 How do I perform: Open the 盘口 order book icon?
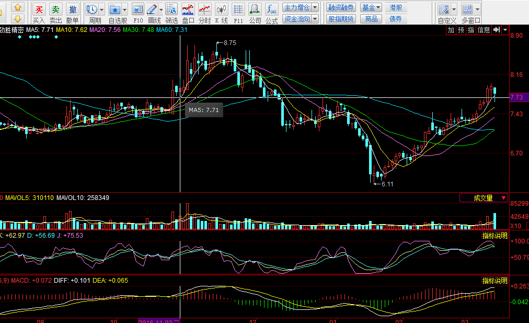click(188, 9)
